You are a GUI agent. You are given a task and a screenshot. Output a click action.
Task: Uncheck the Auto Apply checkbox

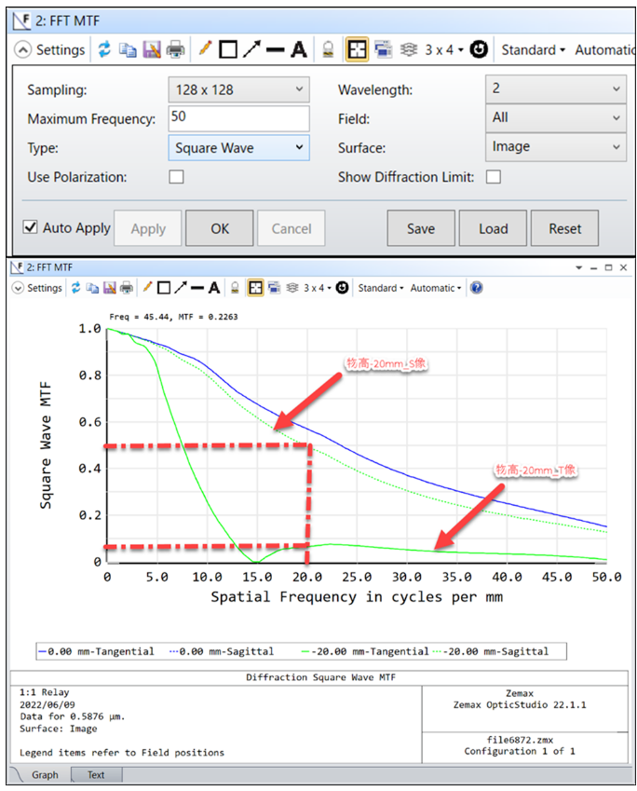point(30,227)
